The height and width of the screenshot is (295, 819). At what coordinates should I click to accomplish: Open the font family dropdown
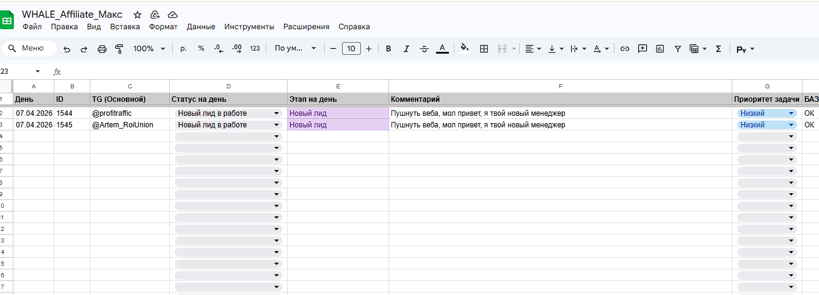[296, 49]
